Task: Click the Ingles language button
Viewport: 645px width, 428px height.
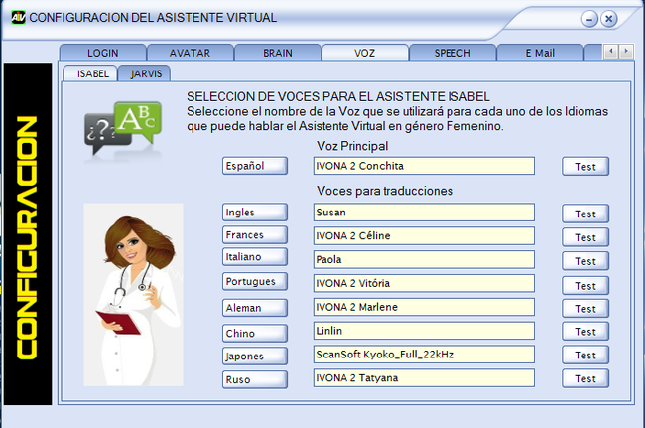Action: tap(255, 213)
